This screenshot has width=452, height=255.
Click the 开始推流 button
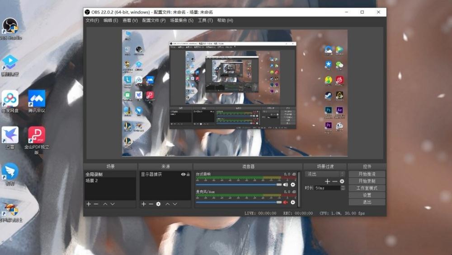(x=367, y=174)
